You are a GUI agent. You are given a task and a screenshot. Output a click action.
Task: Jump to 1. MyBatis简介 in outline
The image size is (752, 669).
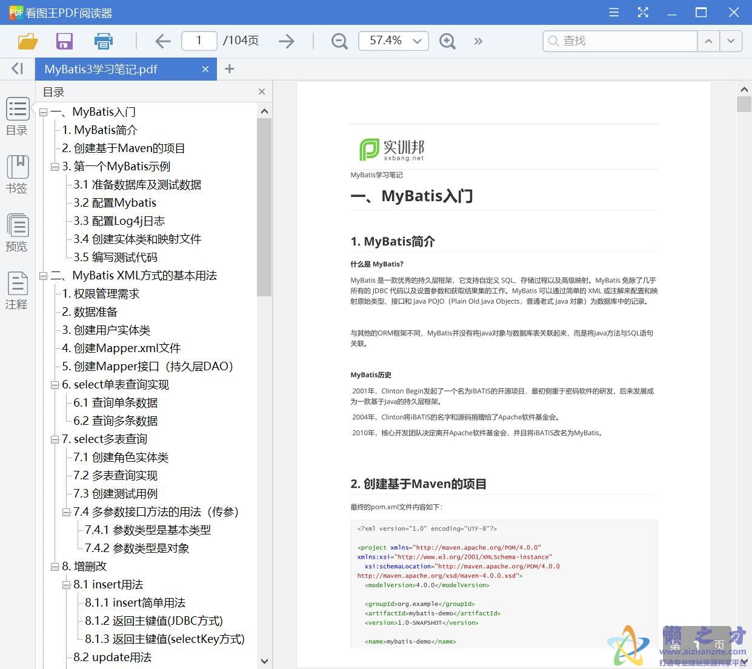click(x=100, y=130)
